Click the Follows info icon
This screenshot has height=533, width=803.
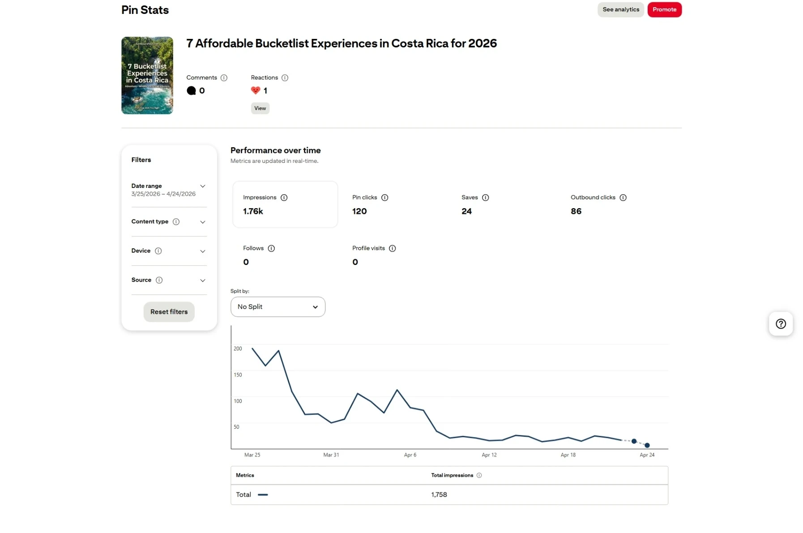click(x=271, y=248)
